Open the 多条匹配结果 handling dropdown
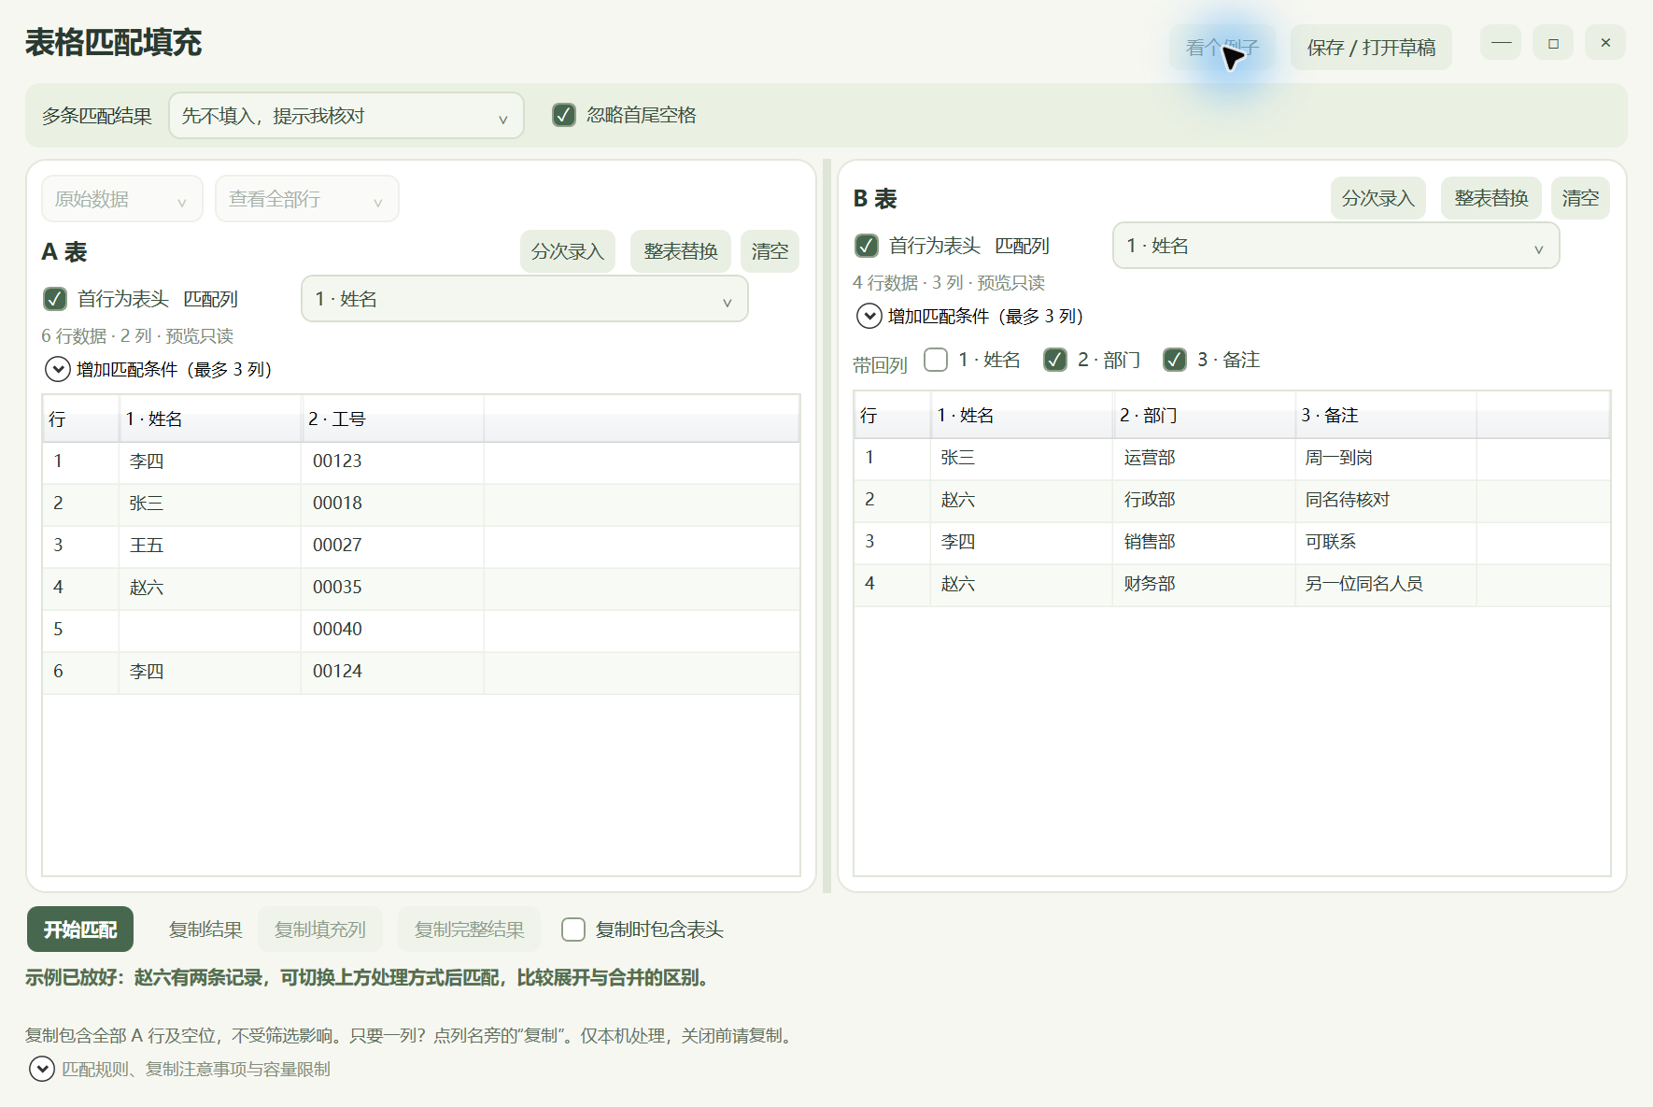 tap(346, 116)
